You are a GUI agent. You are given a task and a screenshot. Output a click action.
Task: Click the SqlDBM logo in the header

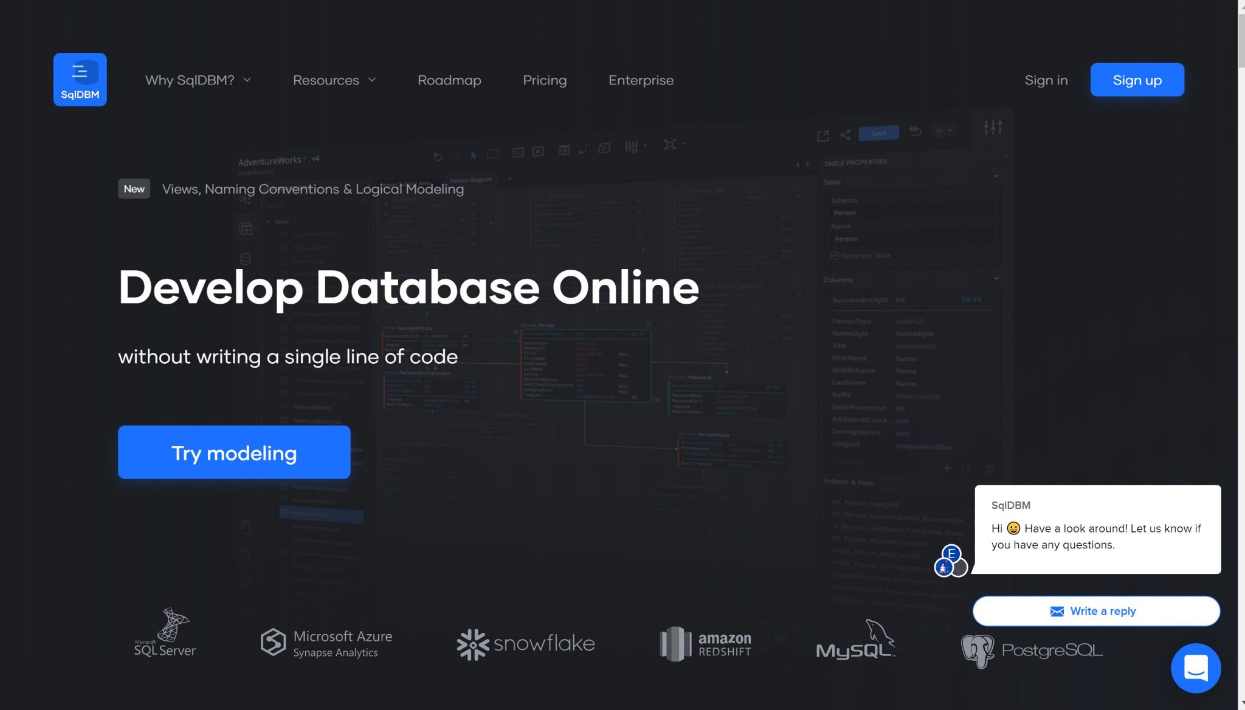(80, 80)
